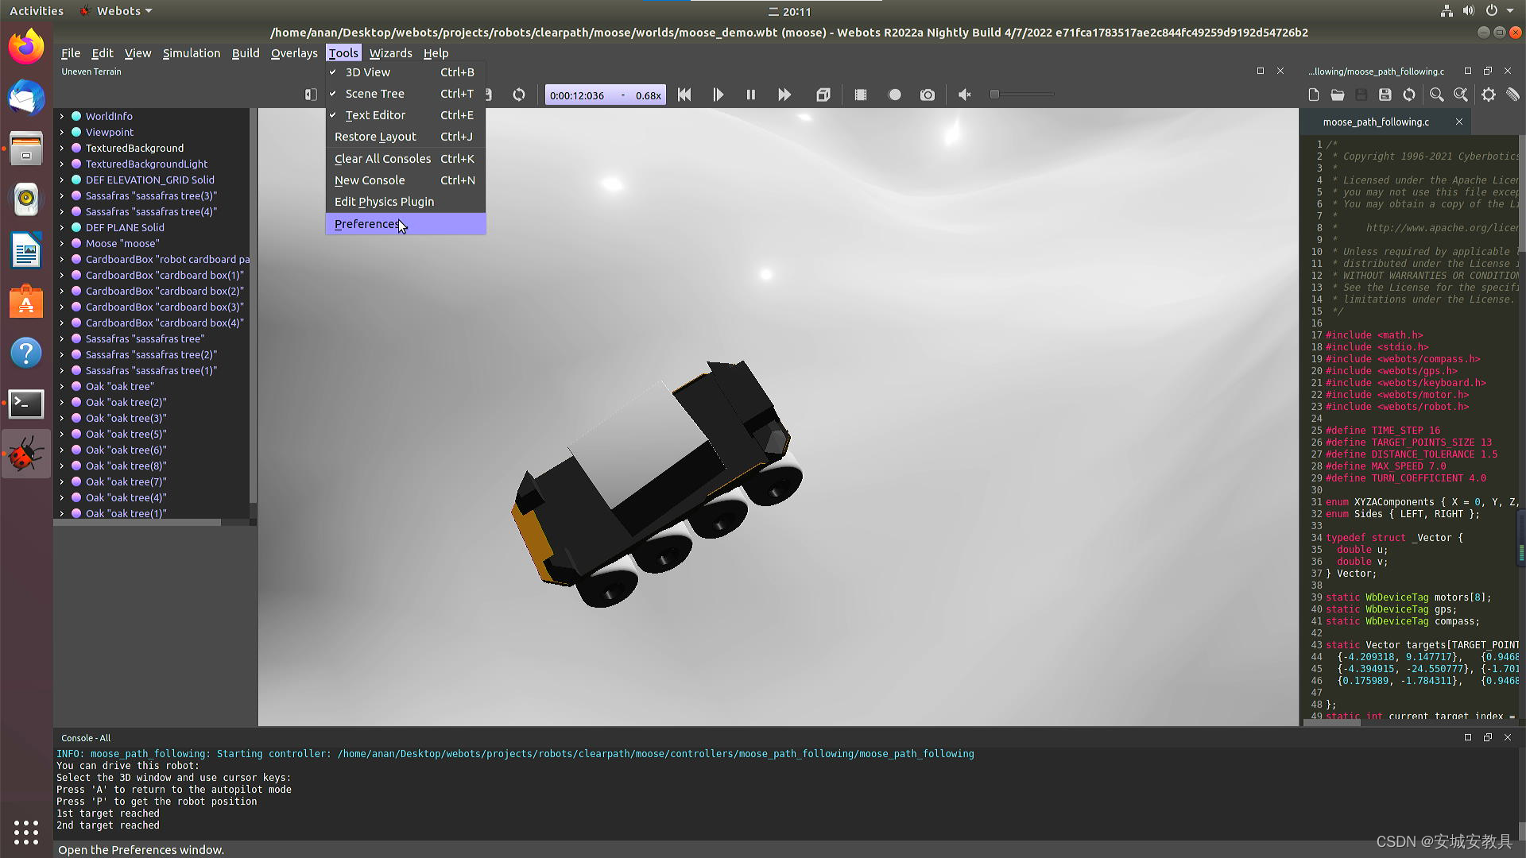Select Edit Physics Plugin entry
The height and width of the screenshot is (858, 1526).
(x=405, y=202)
